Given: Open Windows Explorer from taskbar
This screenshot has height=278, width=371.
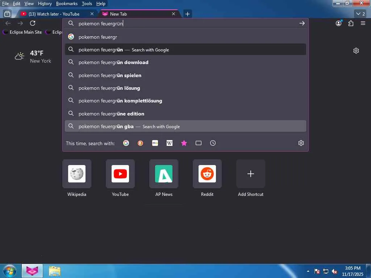Looking at the screenshot, I should tap(55, 271).
